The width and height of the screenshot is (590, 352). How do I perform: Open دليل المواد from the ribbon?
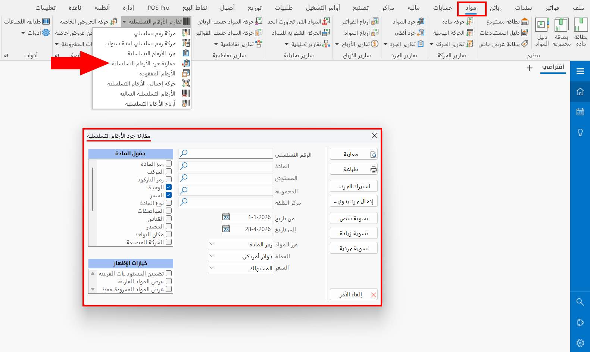pyautogui.click(x=542, y=32)
